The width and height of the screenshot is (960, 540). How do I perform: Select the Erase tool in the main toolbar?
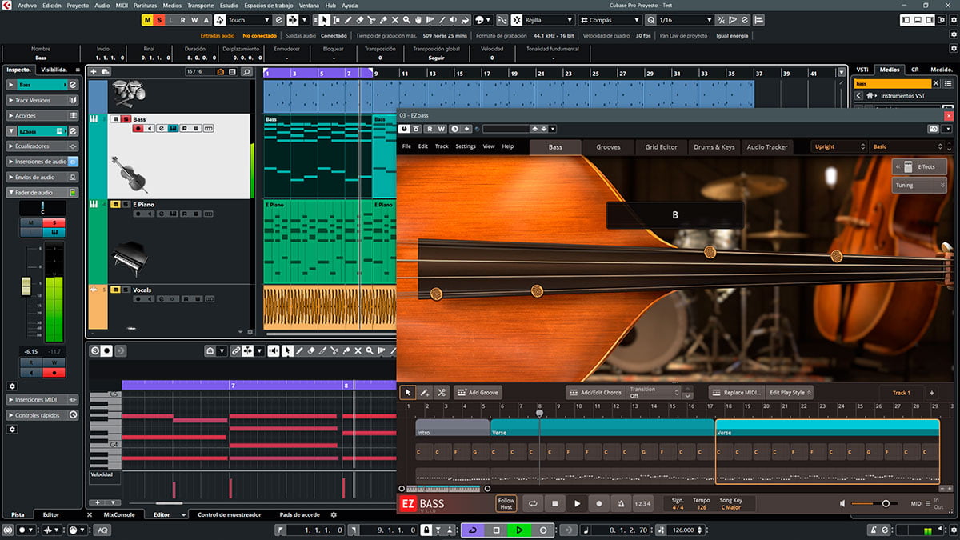click(360, 19)
